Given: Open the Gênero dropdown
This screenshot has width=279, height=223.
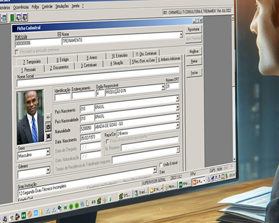Looking at the screenshot, I should (48, 170).
